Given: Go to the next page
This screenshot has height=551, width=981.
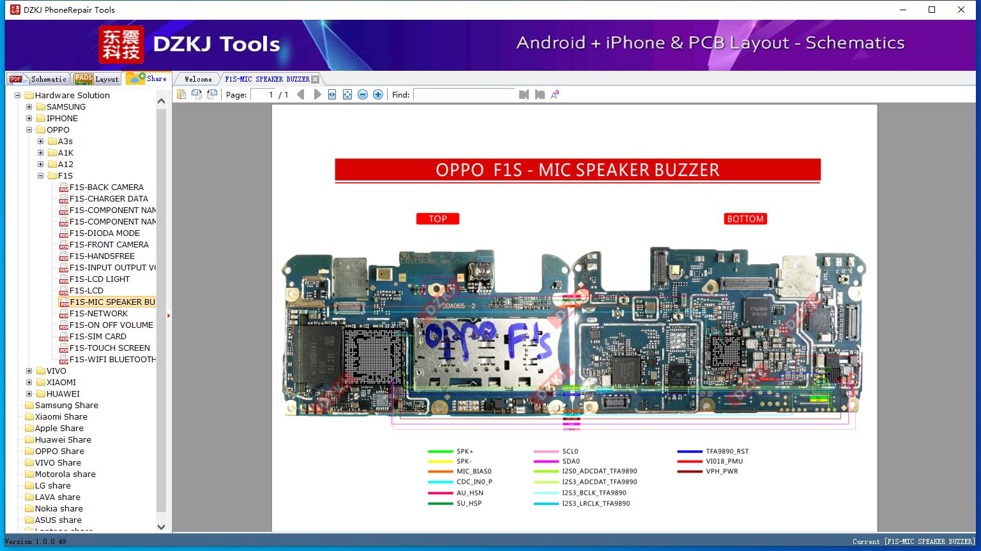Looking at the screenshot, I should pyautogui.click(x=317, y=94).
